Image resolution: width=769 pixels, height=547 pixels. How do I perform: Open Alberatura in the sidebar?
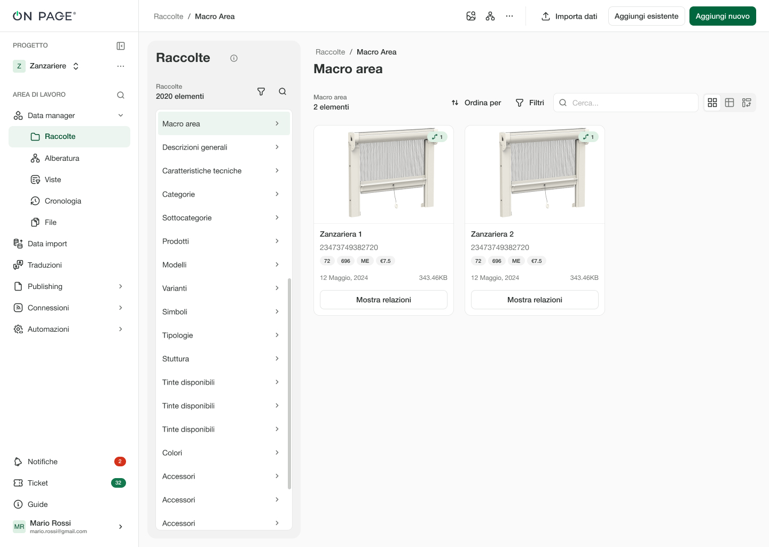coord(62,158)
